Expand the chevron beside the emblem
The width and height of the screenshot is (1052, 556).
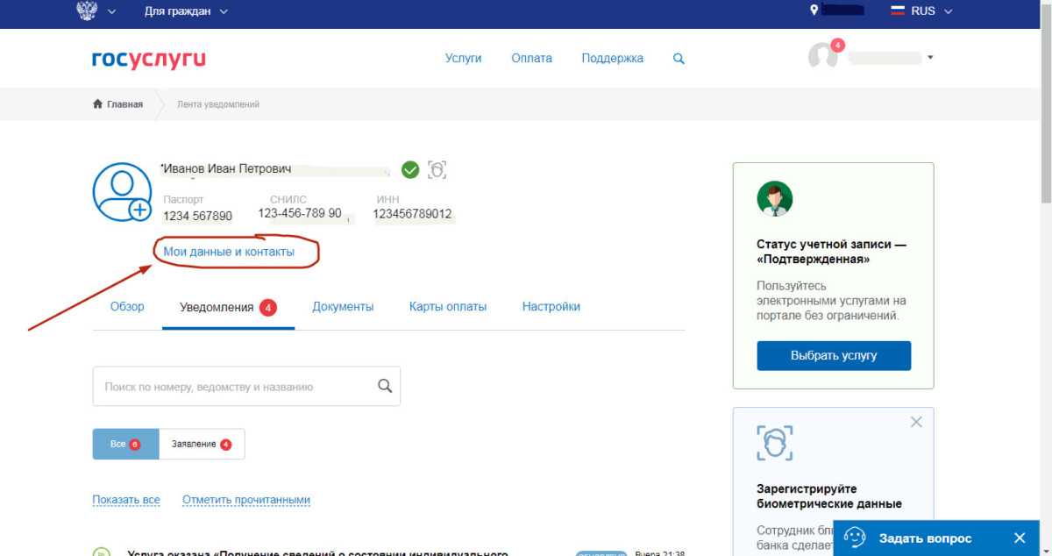pos(111,11)
